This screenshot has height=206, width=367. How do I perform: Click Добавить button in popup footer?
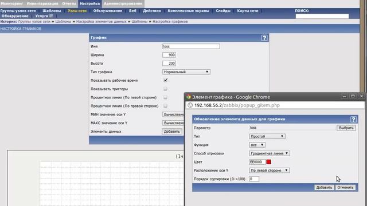click(324, 188)
